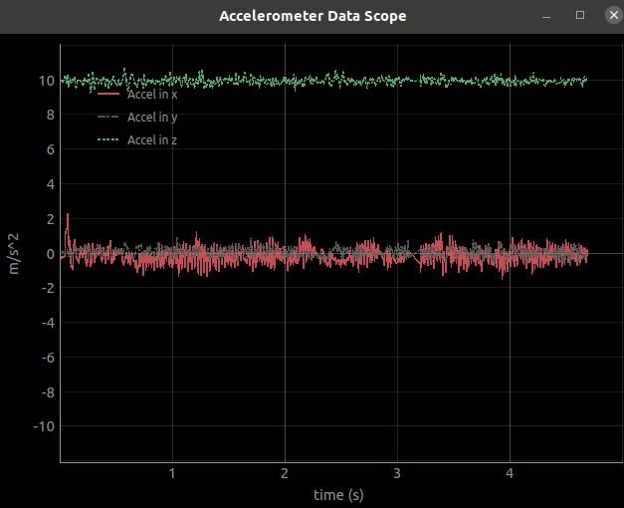Viewport: 624px width, 508px height.
Task: Click the red line sample for Accel in x
Action: tap(108, 94)
